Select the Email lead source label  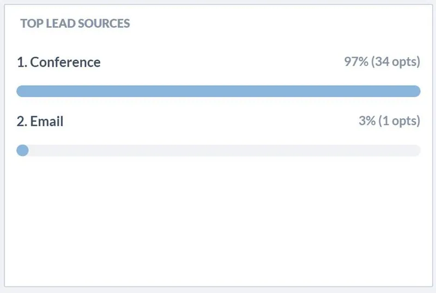(47, 121)
